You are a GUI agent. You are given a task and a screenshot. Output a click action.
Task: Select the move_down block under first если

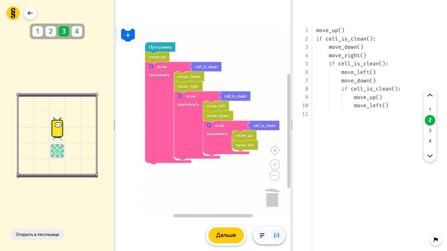[189, 76]
